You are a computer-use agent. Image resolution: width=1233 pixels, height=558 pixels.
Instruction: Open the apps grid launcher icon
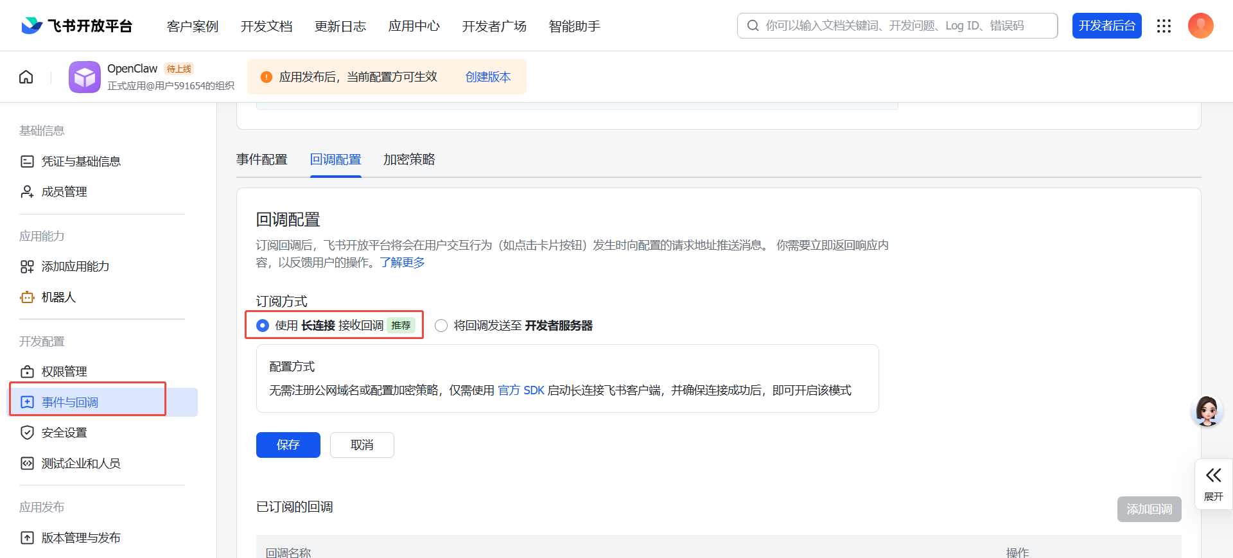coord(1164,26)
